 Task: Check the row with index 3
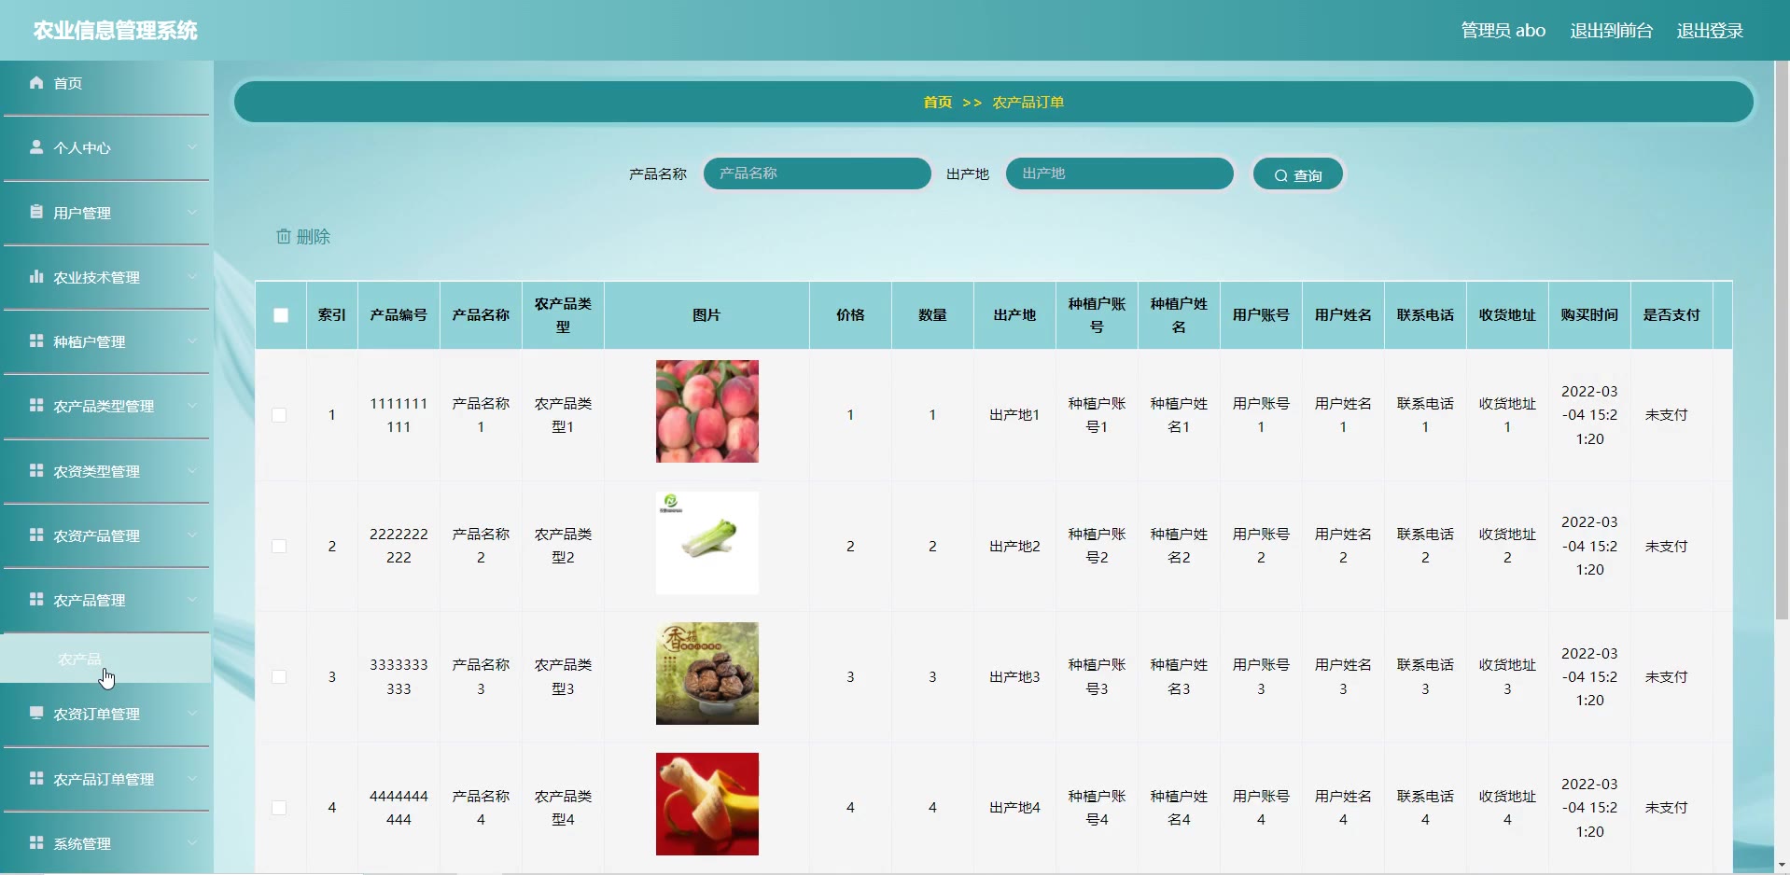pos(279,677)
